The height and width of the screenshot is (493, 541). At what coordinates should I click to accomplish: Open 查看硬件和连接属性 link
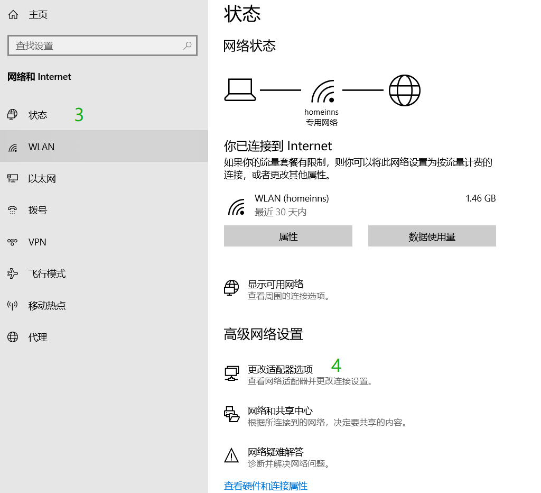(266, 486)
